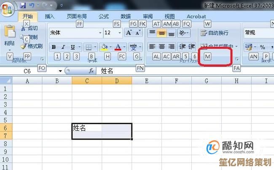The image size is (274, 170).
Task: Select column C header
Action: click(x=87, y=81)
